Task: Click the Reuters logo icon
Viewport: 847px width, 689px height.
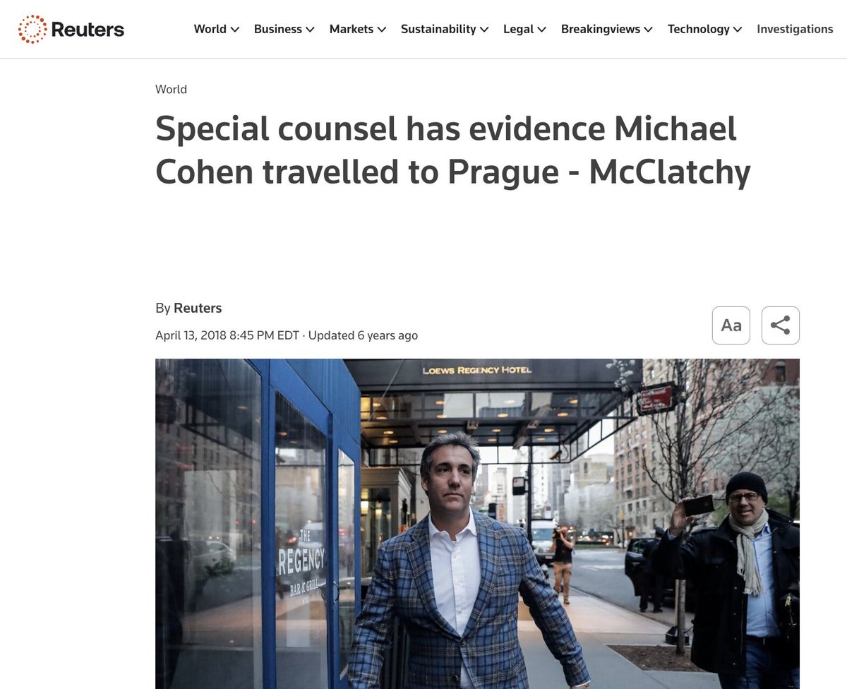Action: pos(32,29)
